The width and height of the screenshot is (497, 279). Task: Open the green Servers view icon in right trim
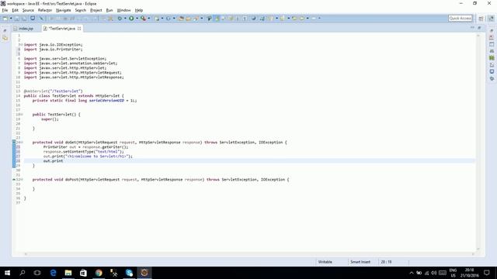pyautogui.click(x=492, y=58)
